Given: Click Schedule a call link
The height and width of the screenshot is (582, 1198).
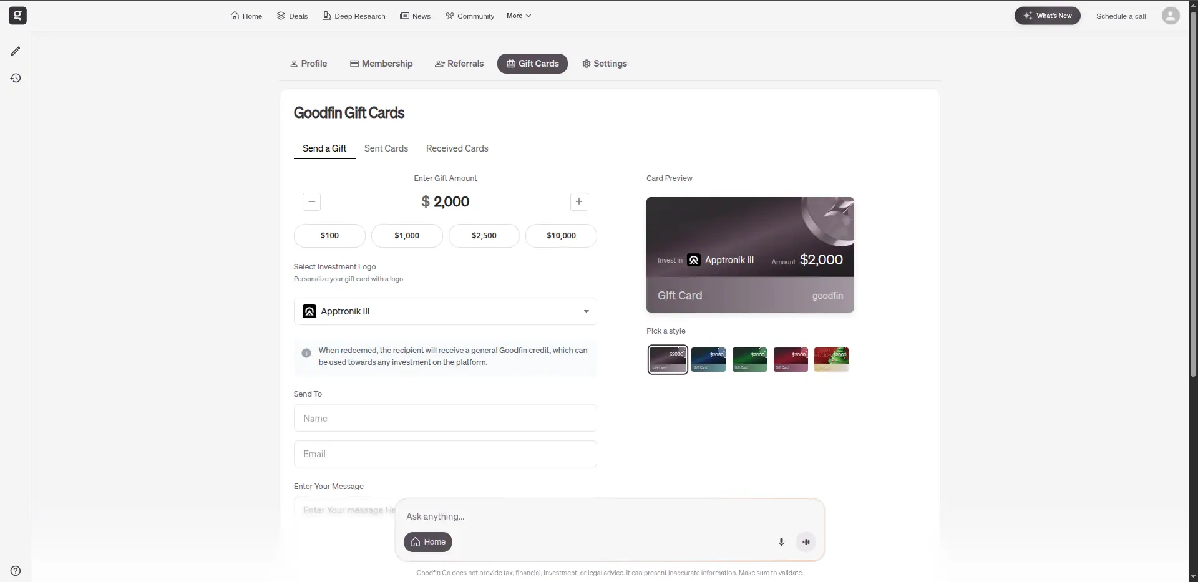Looking at the screenshot, I should (1121, 16).
